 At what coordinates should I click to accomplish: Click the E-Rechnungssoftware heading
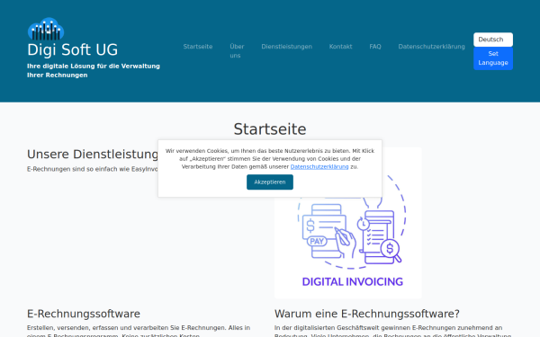pos(84,314)
